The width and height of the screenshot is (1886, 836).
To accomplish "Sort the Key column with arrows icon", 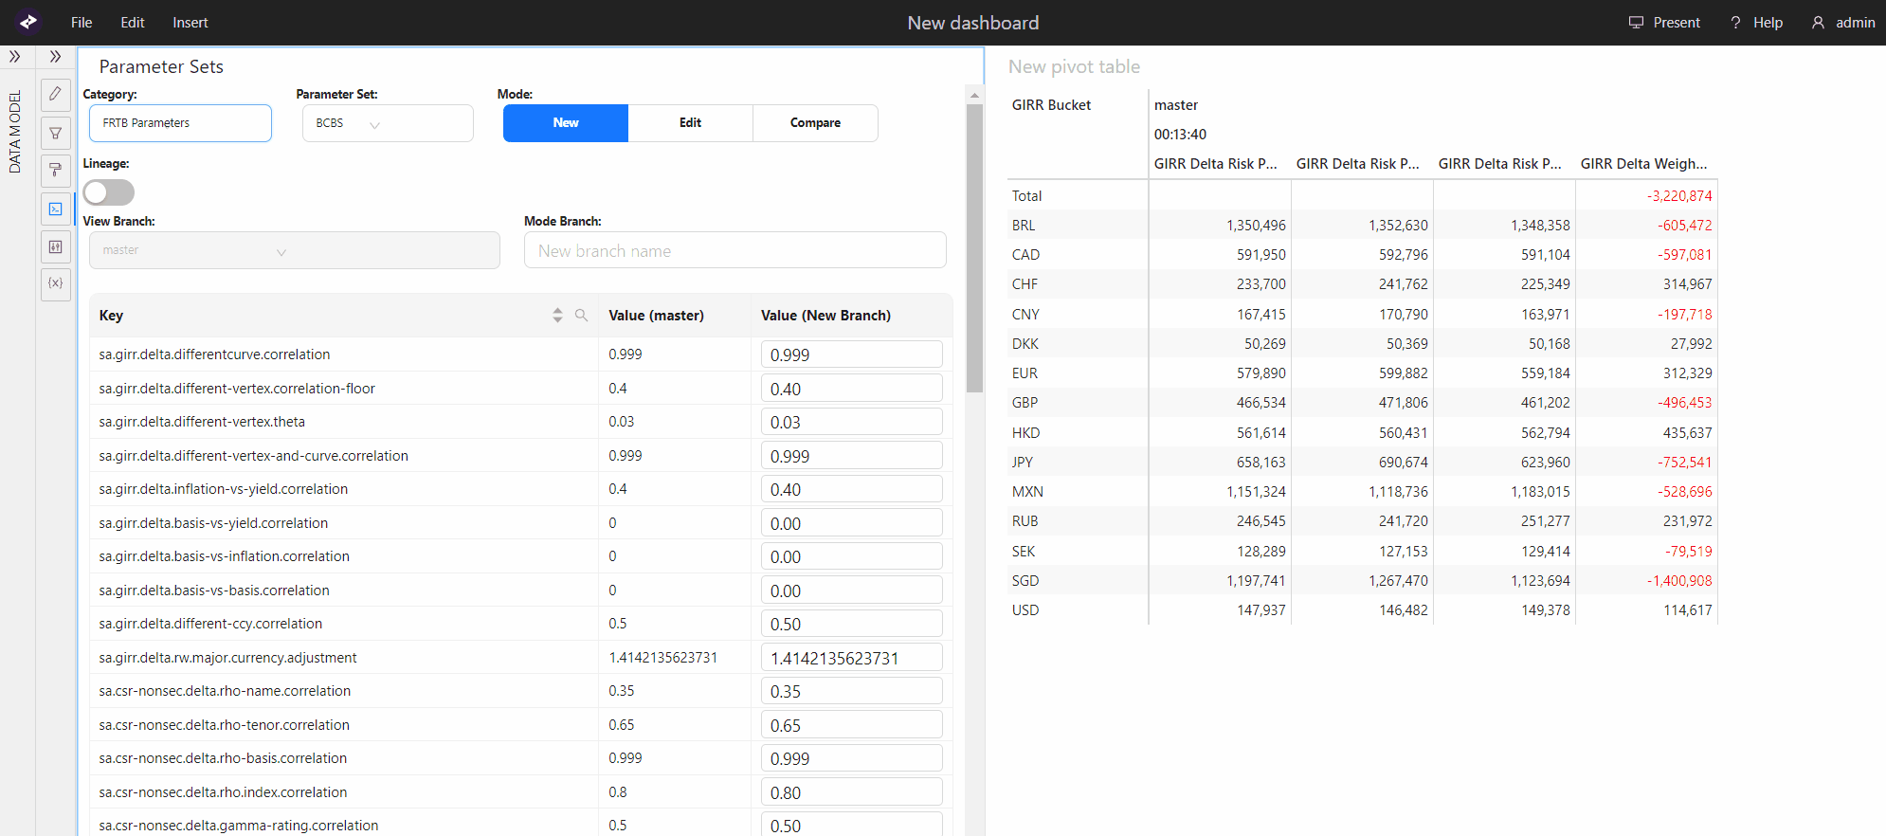I will pos(557,316).
